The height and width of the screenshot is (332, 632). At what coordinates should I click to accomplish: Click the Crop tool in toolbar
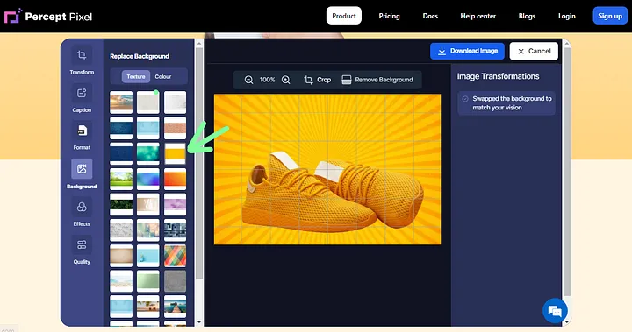coord(317,80)
